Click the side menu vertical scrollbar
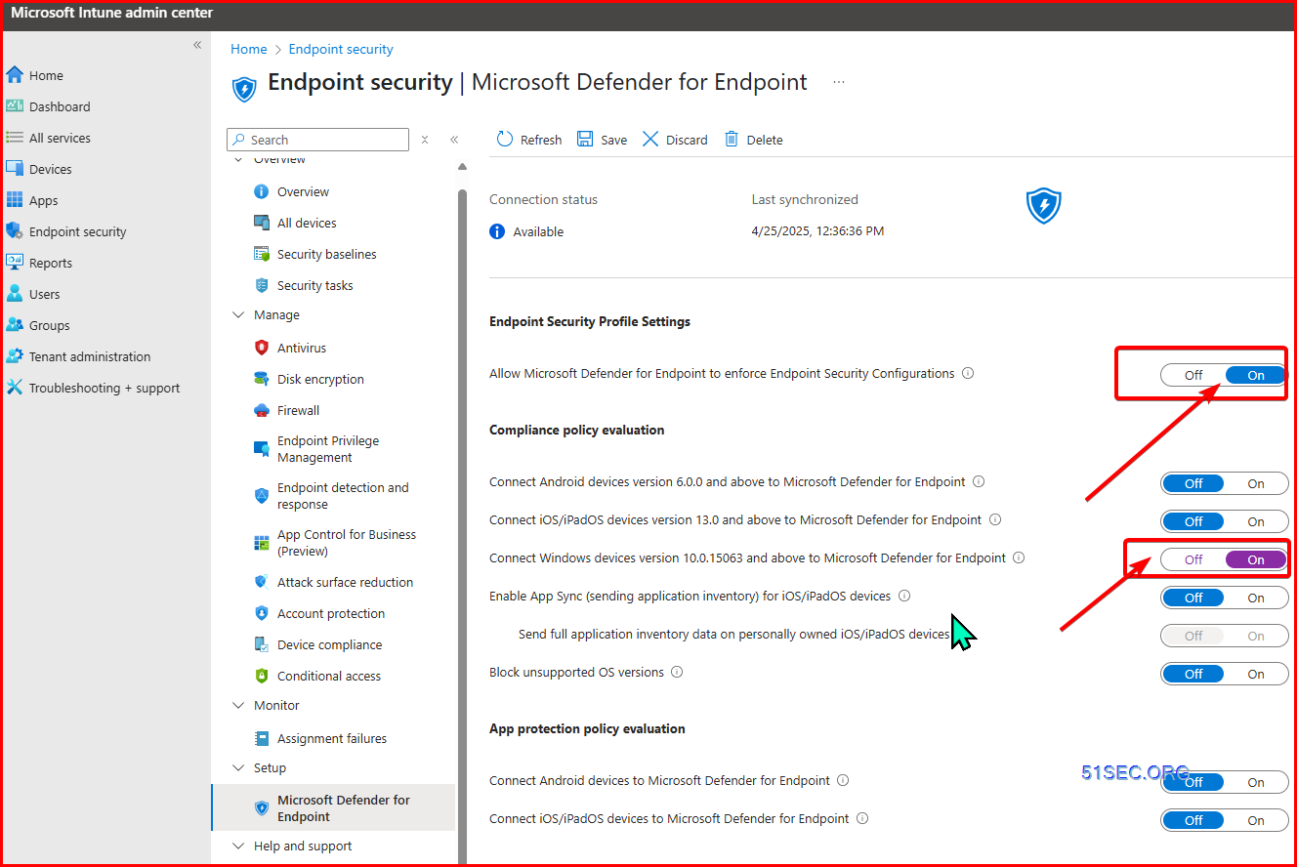Screen dimensions: 1297x867 pos(462,525)
